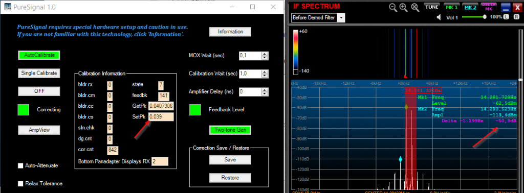The image size is (524, 193).
Task: Zoom in the IF Spectrum display
Action: coord(404,7)
